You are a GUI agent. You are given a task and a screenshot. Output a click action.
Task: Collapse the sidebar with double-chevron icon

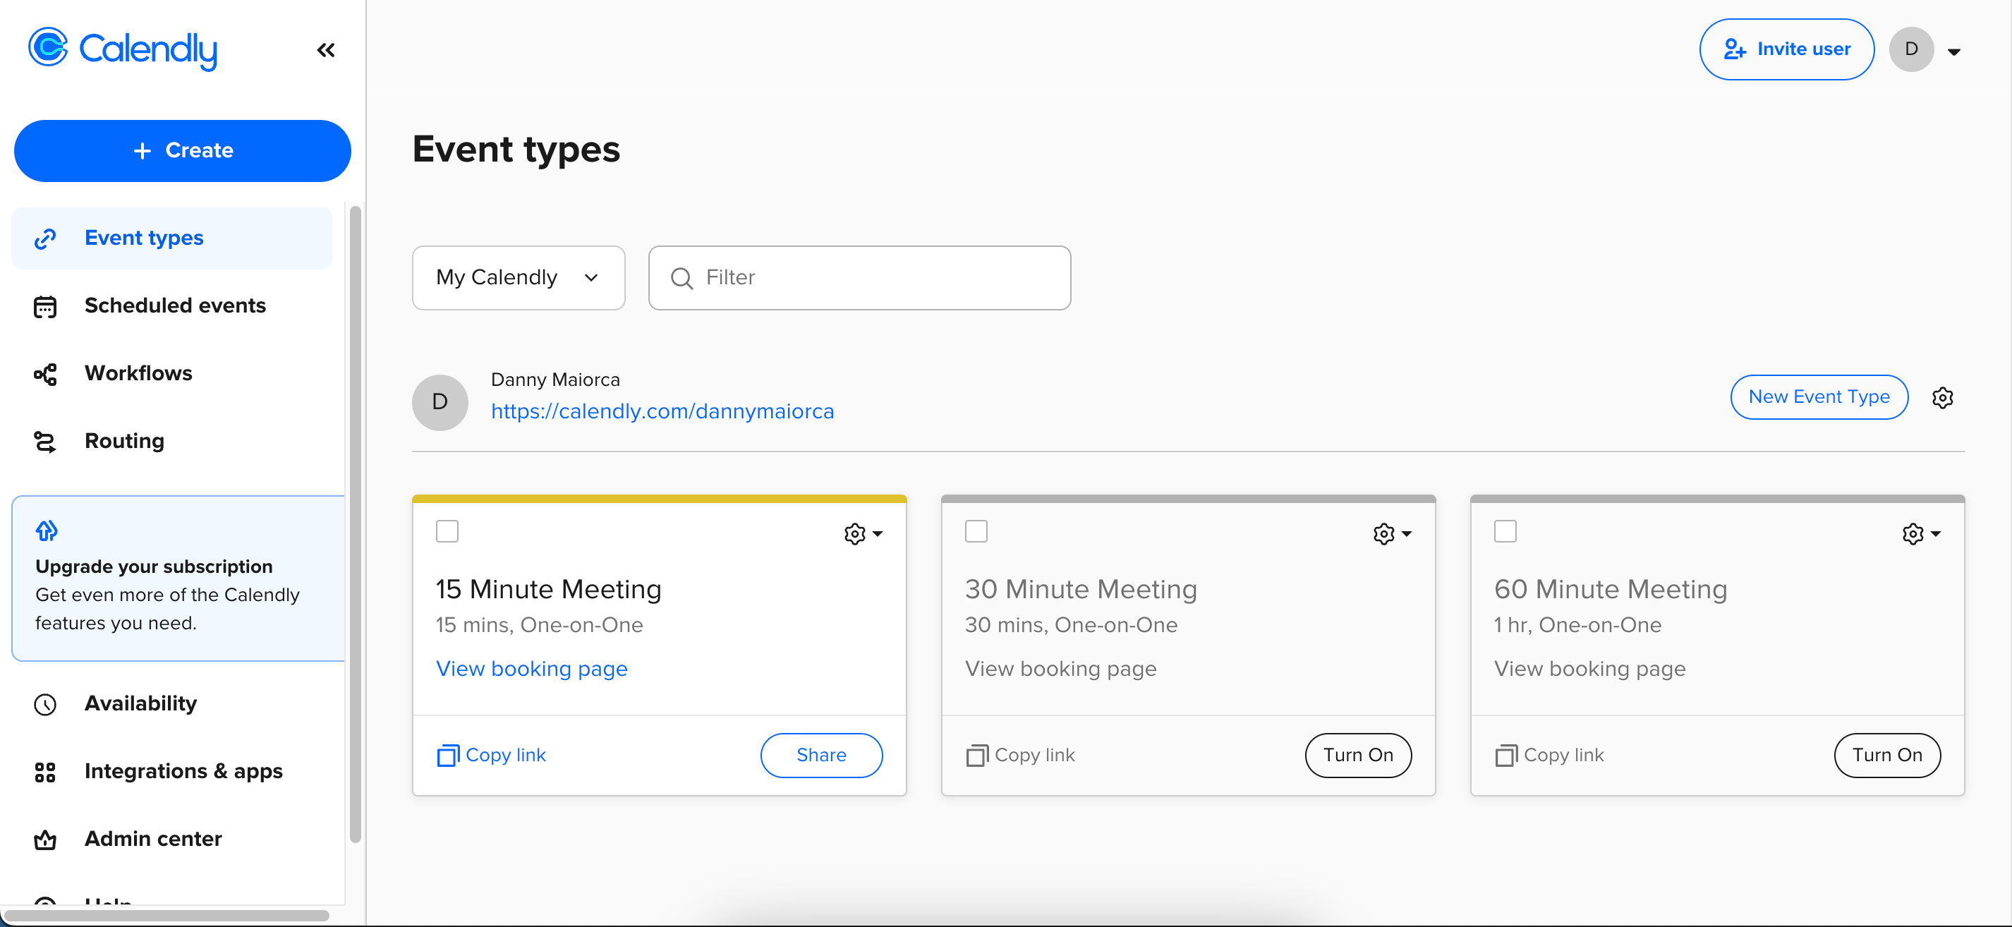click(326, 51)
